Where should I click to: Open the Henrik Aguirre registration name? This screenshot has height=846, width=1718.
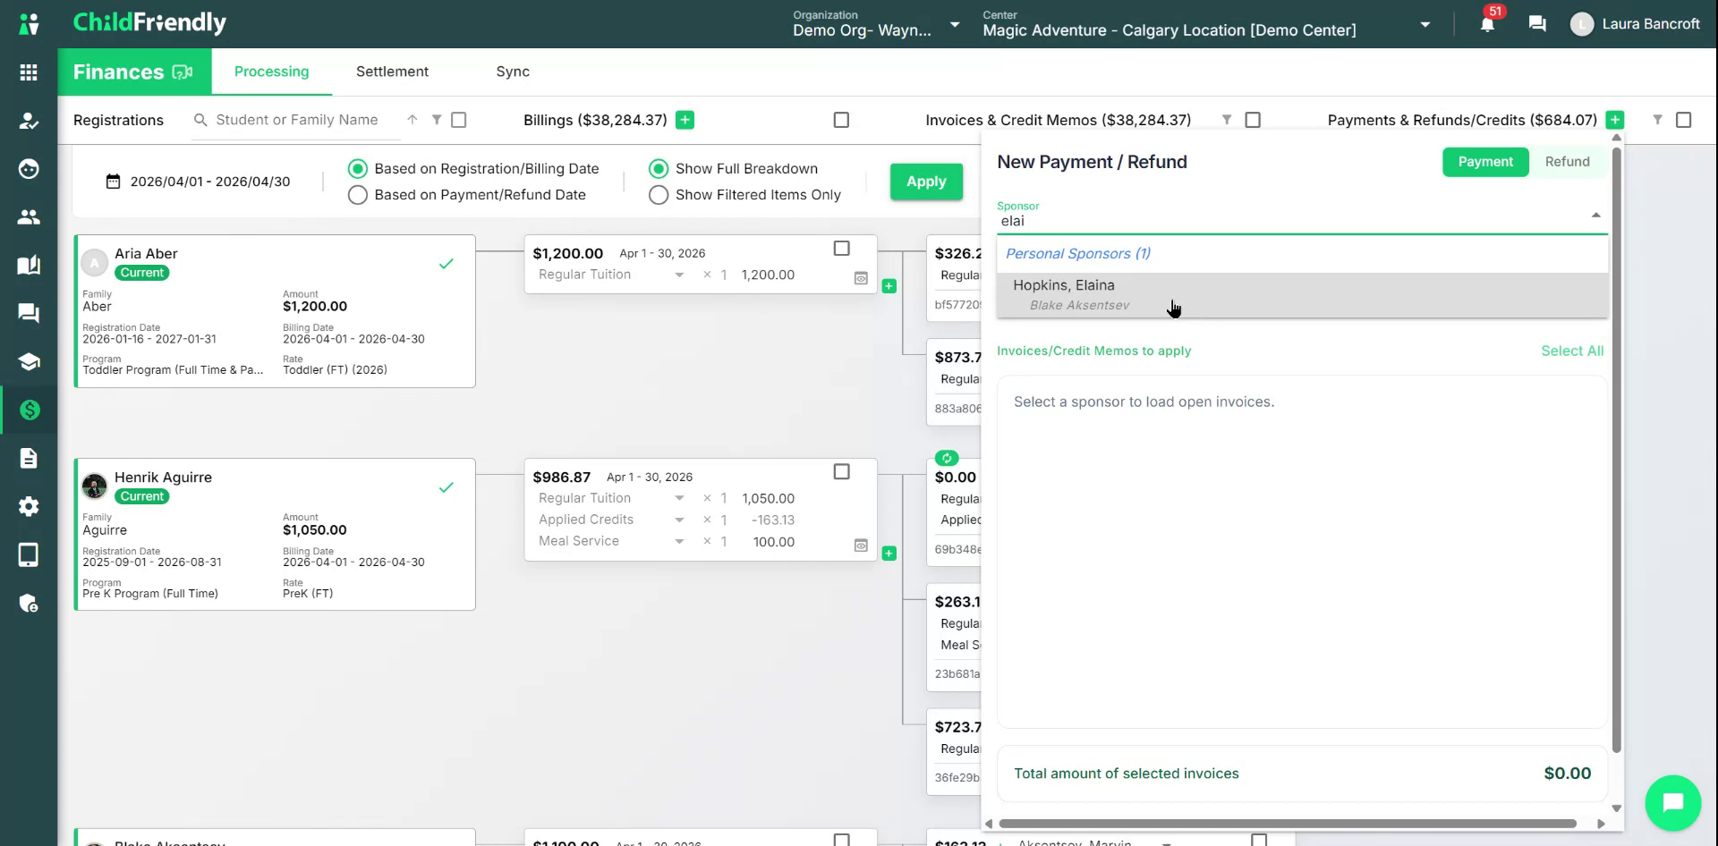click(163, 478)
